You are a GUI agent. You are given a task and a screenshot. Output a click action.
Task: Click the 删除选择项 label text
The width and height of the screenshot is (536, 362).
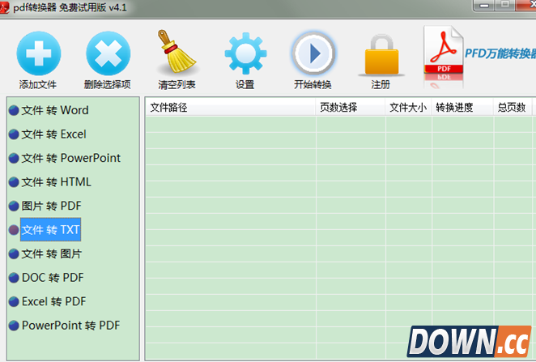[108, 84]
